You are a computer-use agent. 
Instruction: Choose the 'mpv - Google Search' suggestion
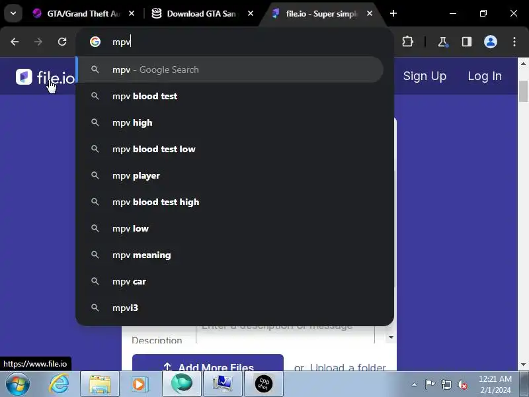click(x=230, y=69)
